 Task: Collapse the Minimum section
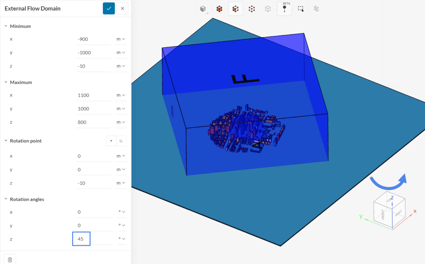tap(5, 26)
